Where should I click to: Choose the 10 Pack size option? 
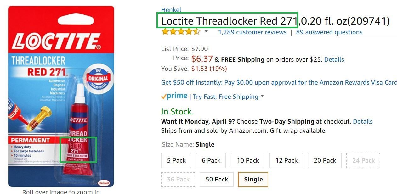coord(248,161)
